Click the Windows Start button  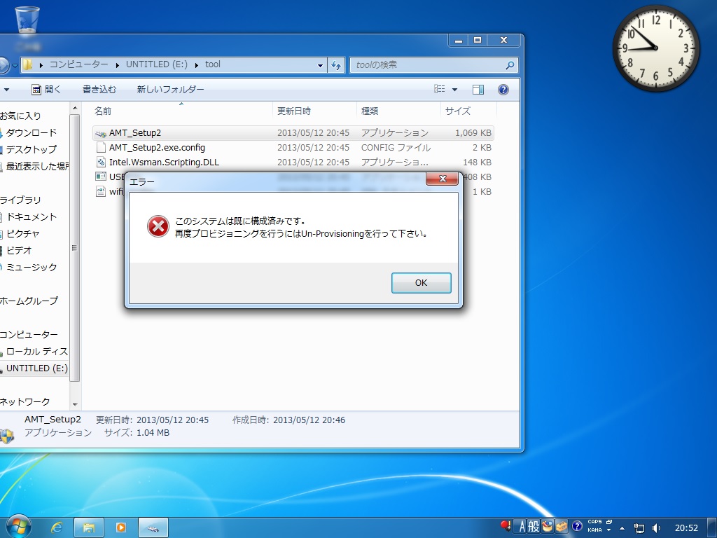(x=18, y=527)
